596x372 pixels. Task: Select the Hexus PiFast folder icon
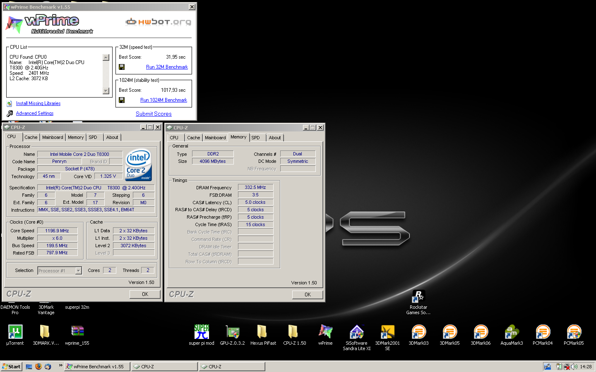[x=262, y=331]
